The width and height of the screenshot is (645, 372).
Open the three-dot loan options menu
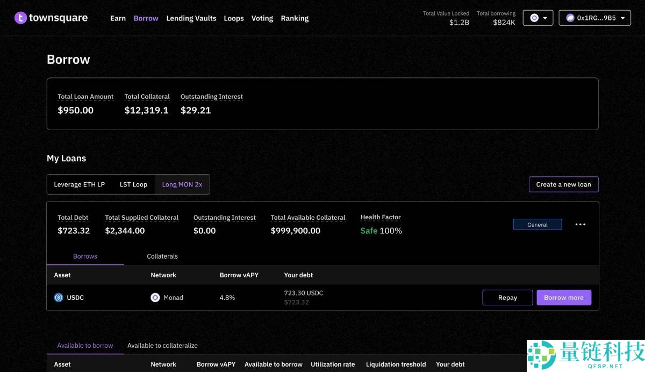(x=580, y=225)
